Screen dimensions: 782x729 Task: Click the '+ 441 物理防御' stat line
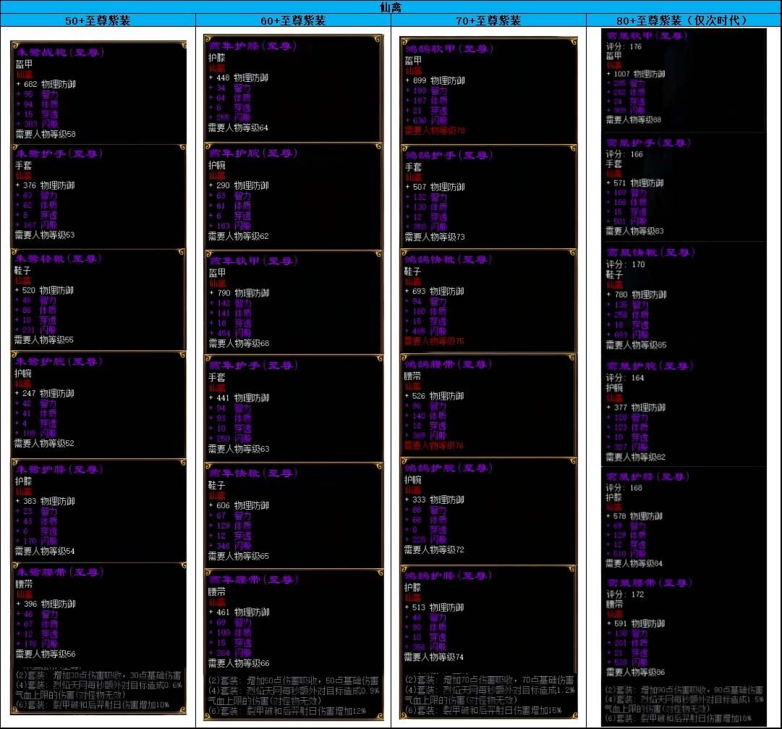(239, 397)
